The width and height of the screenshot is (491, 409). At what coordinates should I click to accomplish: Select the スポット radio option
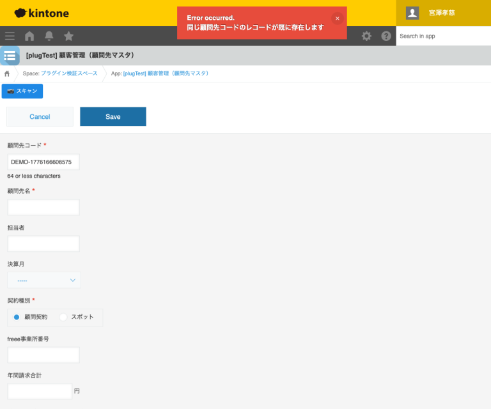[x=63, y=317]
